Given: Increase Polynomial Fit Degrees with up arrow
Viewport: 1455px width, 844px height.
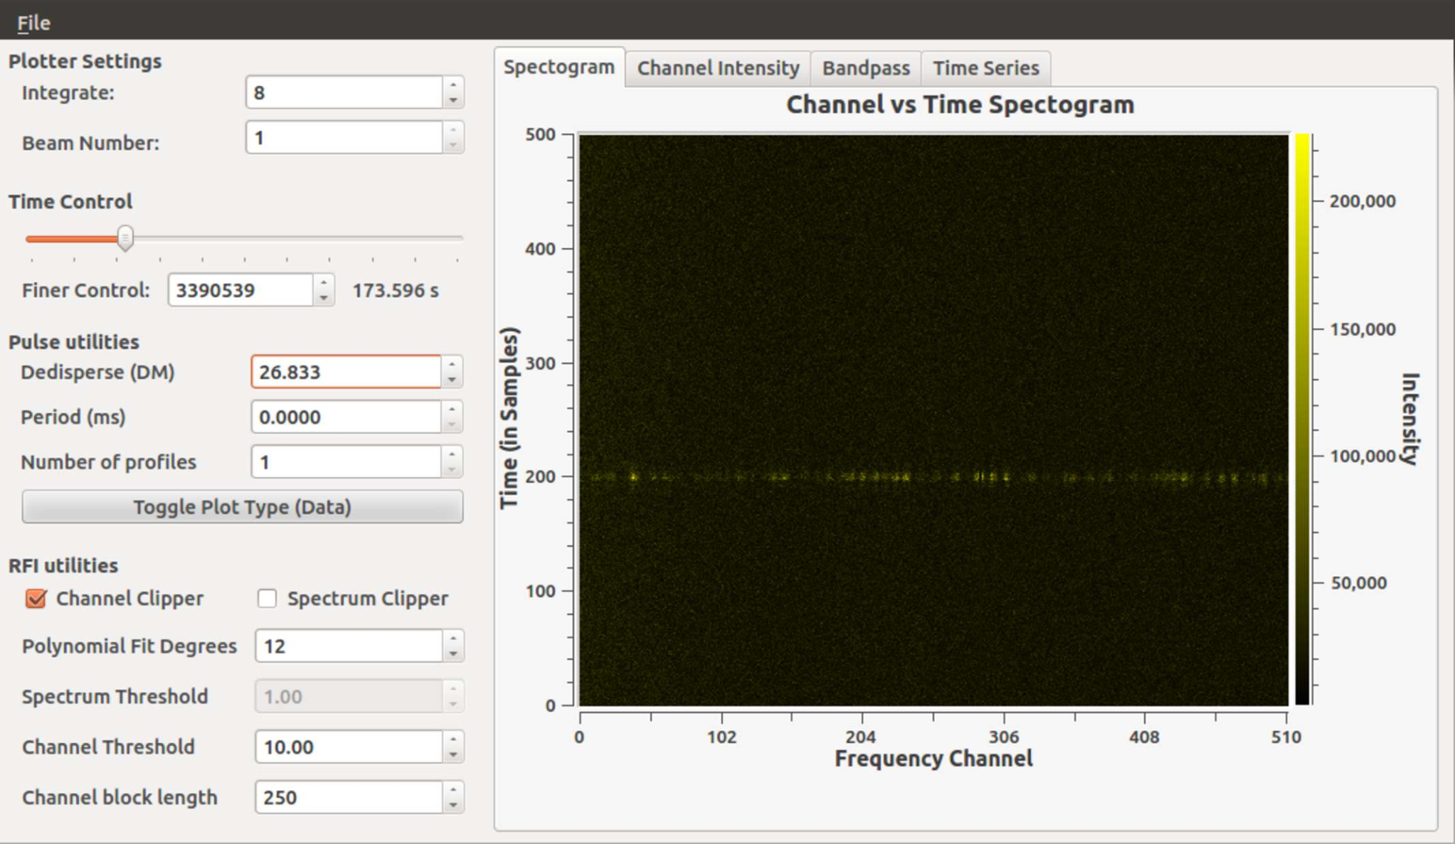Looking at the screenshot, I should [x=453, y=638].
